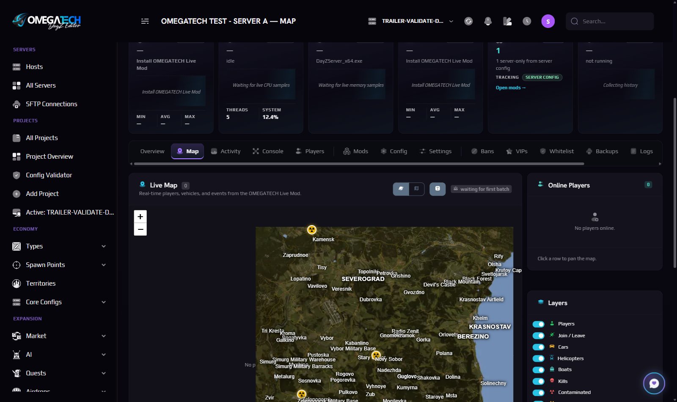Click inside the Search input field
Viewport: 677px width, 402px height.
[610, 21]
